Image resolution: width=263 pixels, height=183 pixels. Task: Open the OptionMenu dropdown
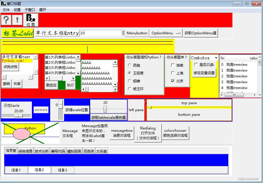coord(166,33)
